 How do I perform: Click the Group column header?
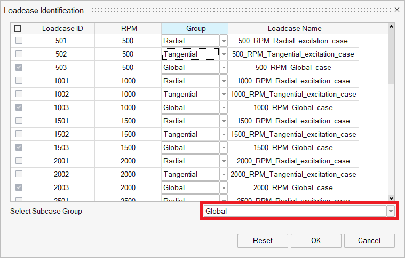coord(195,28)
